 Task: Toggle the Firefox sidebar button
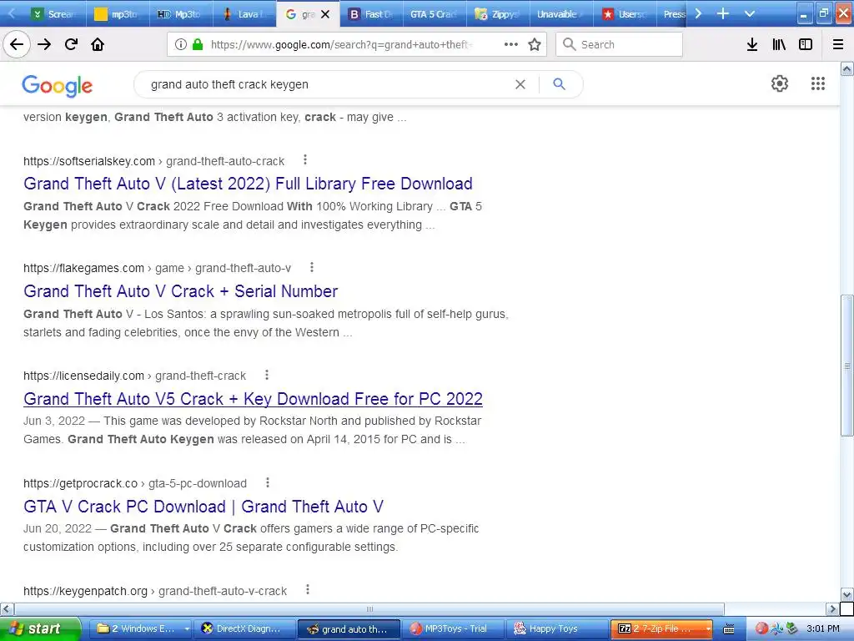click(806, 45)
